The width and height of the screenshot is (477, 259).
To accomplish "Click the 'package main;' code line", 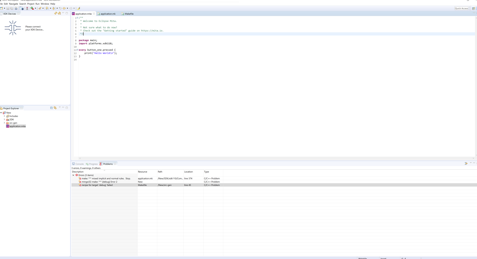I will click(88, 40).
